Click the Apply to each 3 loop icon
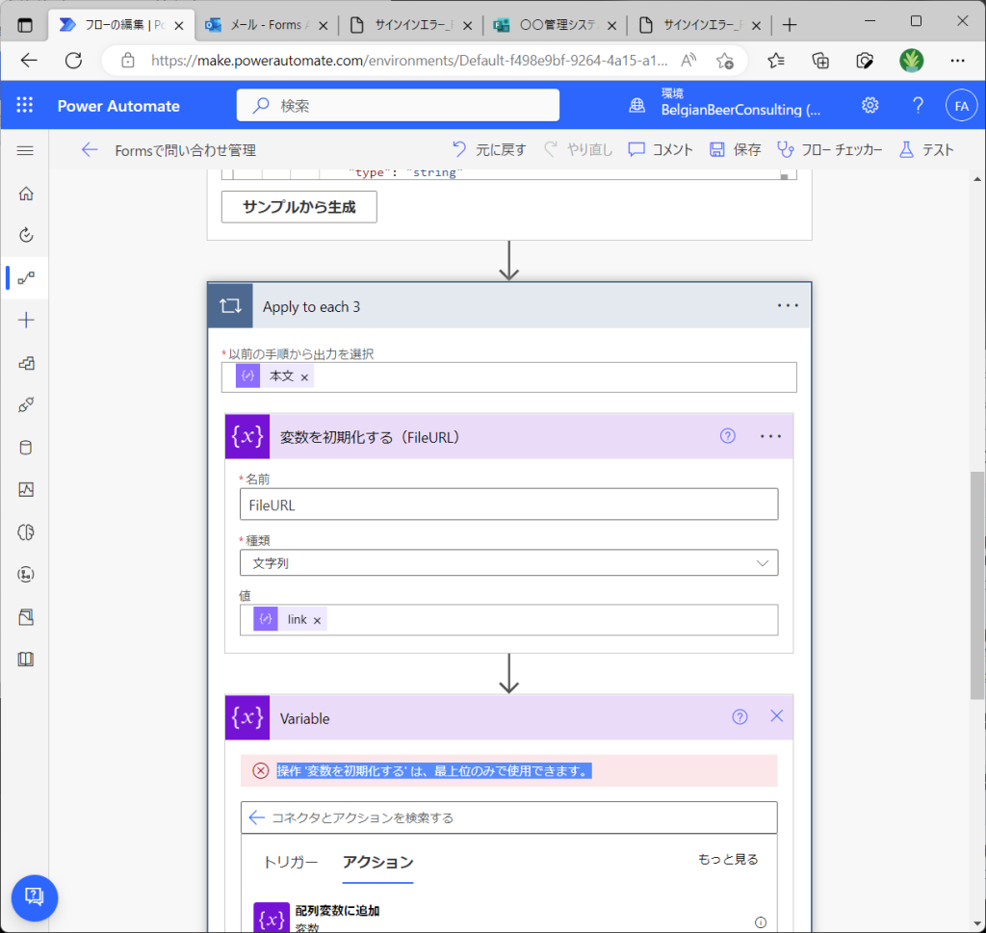This screenshot has width=986, height=933. 230,305
